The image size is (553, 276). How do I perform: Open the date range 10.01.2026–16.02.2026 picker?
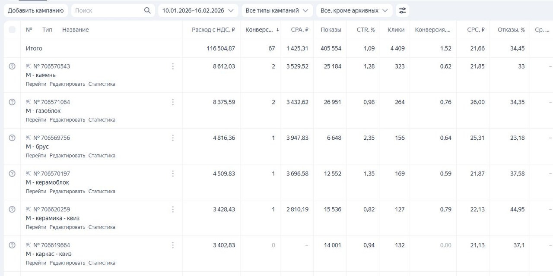[198, 10]
